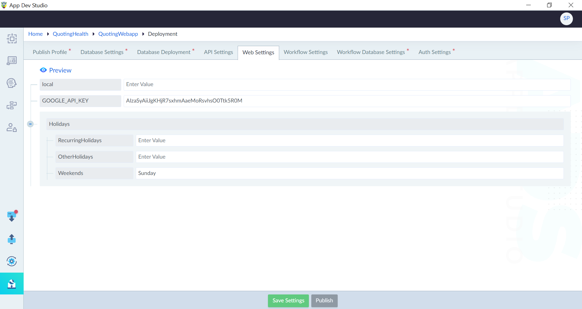582x309 pixels.
Task: Open the gear sync settings sidebar icon
Action: point(12,261)
